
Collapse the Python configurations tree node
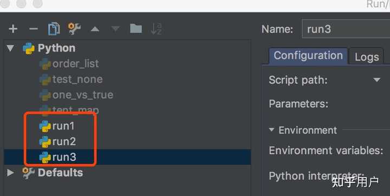(10, 48)
